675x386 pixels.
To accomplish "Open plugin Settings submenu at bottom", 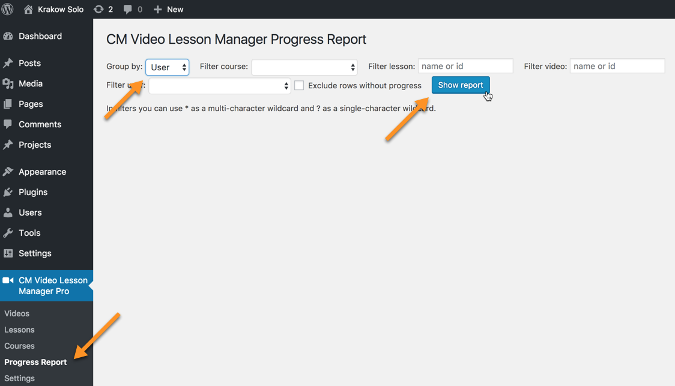I will tap(19, 378).
